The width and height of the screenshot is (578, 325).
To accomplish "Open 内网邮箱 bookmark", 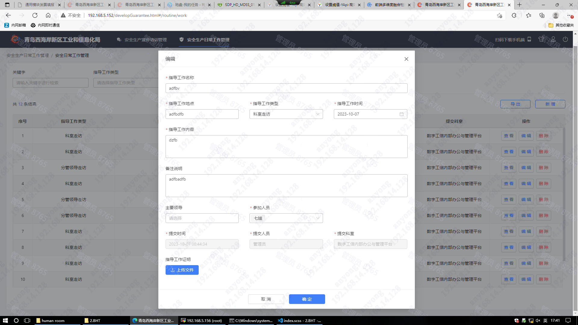I will click(x=15, y=25).
